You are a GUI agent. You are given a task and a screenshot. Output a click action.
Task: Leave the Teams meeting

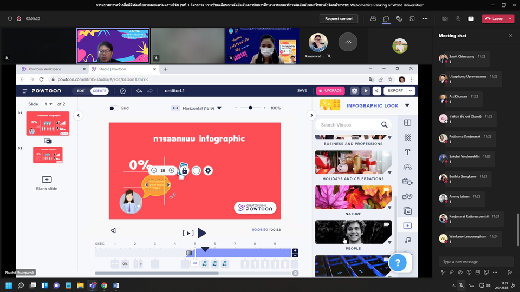coord(494,18)
